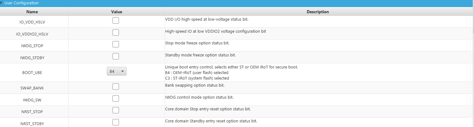
Task: Select the SWAP_BANK row name
Action: (x=32, y=88)
